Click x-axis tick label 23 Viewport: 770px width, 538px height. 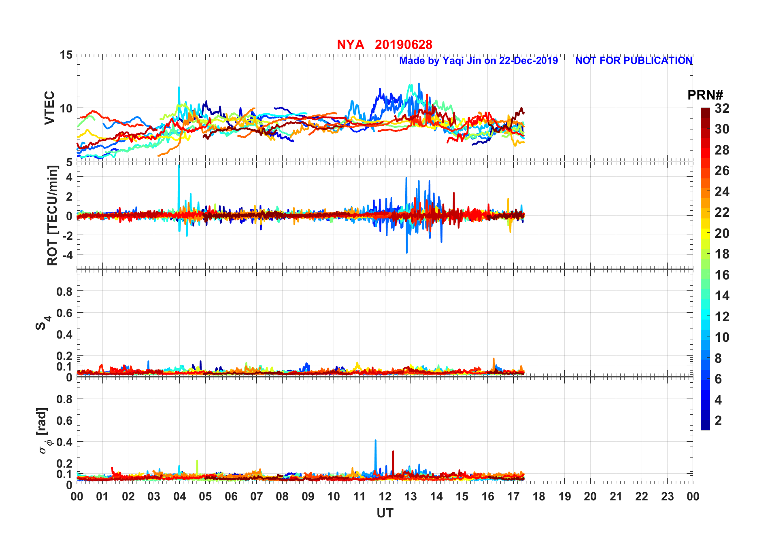pyautogui.click(x=667, y=496)
